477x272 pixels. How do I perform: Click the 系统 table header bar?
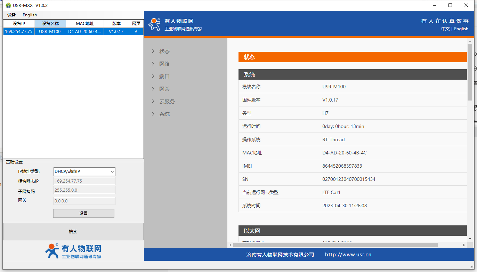(353, 74)
